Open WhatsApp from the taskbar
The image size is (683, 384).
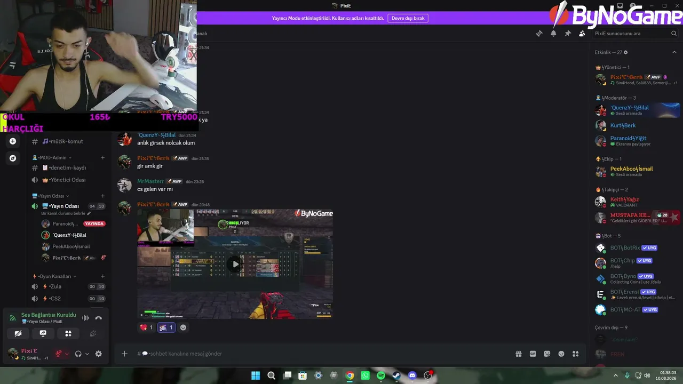(365, 375)
